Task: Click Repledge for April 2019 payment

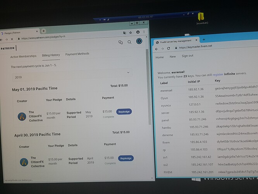Action: click(x=126, y=158)
